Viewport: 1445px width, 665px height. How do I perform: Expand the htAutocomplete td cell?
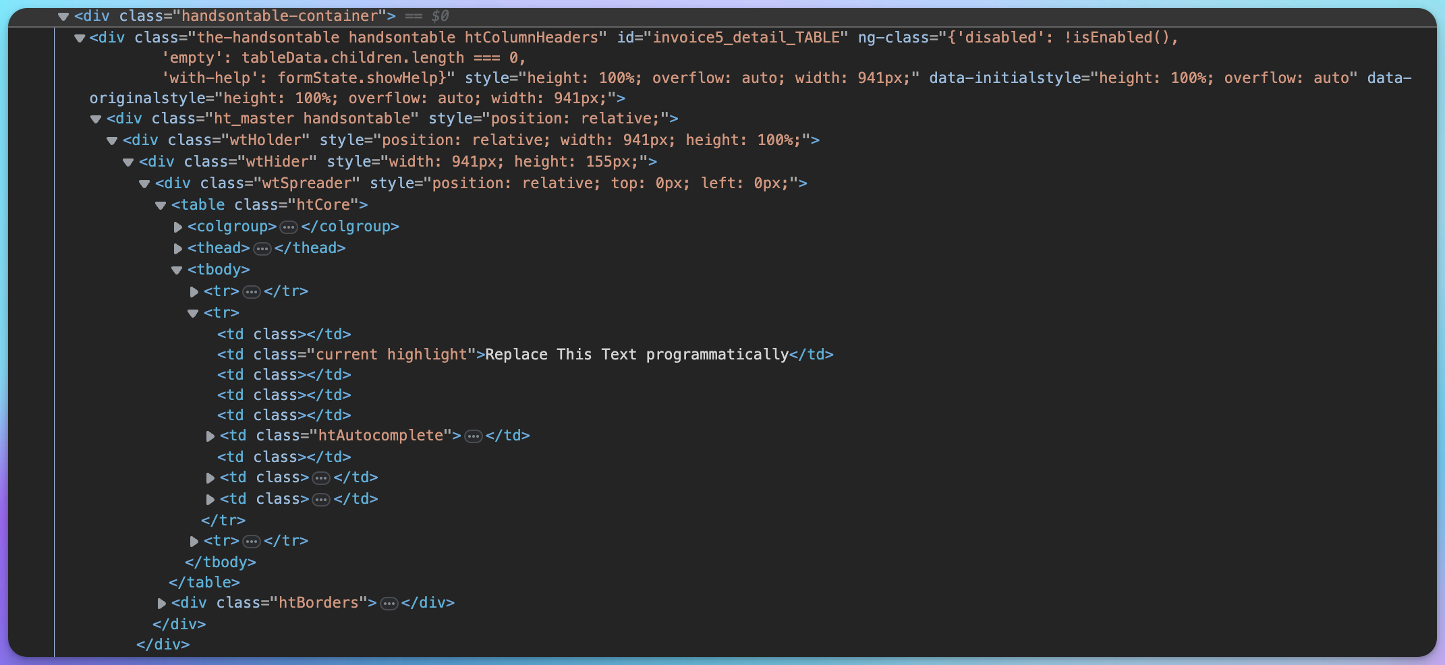210,436
